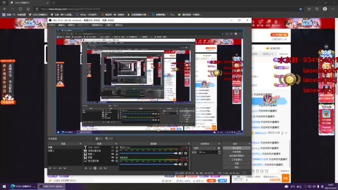Screen dimensions: 338x190
Task: Open the 桌面音频 audio settings gear
Action: (185, 164)
